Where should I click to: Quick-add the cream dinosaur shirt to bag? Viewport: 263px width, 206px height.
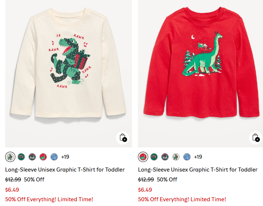(x=123, y=137)
